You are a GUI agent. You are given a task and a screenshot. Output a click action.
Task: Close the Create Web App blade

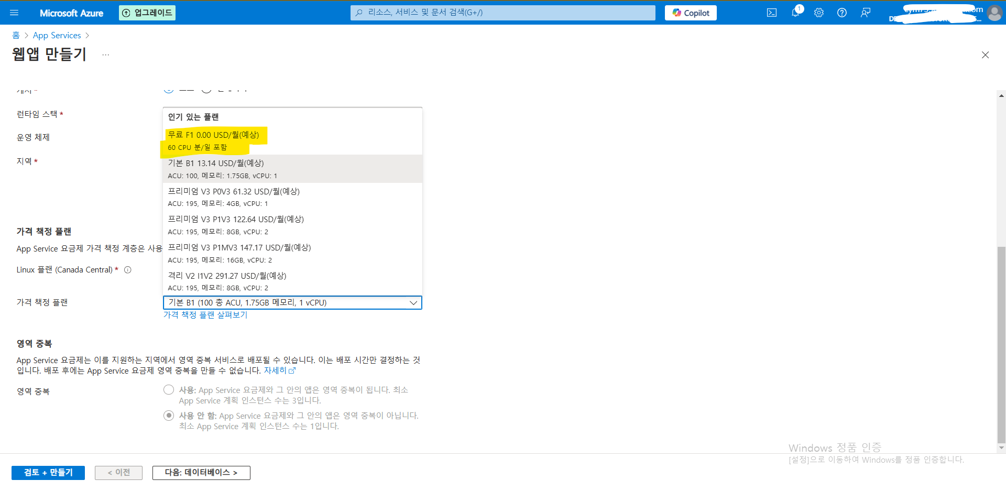(x=985, y=54)
